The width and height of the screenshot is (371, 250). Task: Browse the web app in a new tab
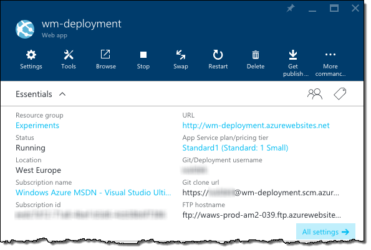(106, 60)
